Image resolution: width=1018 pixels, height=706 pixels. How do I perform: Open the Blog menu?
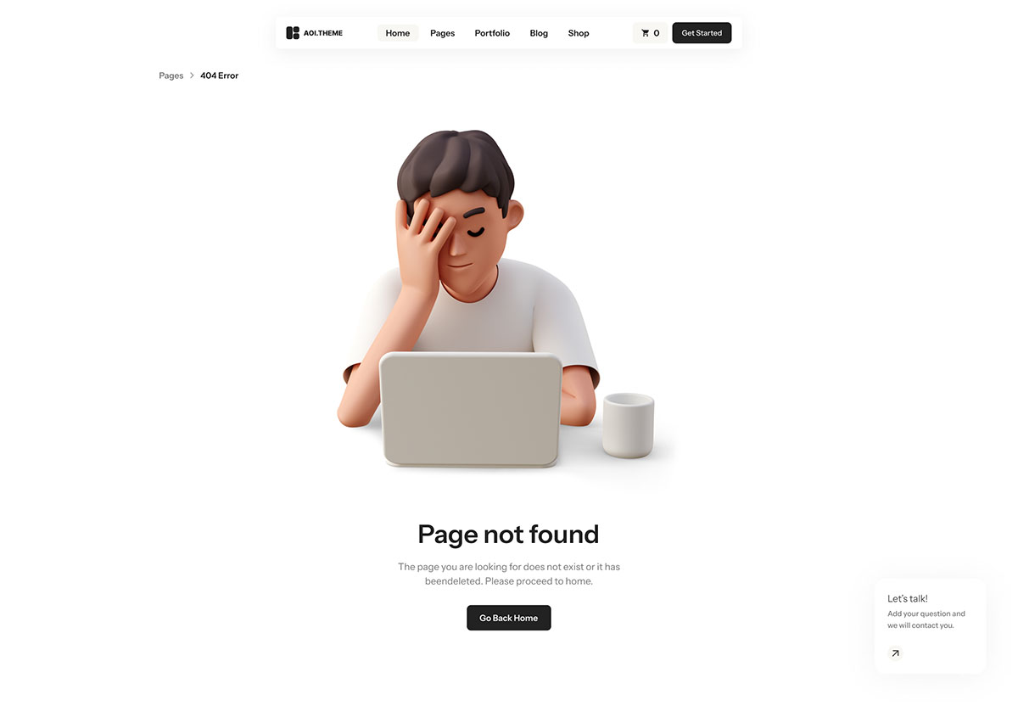539,33
